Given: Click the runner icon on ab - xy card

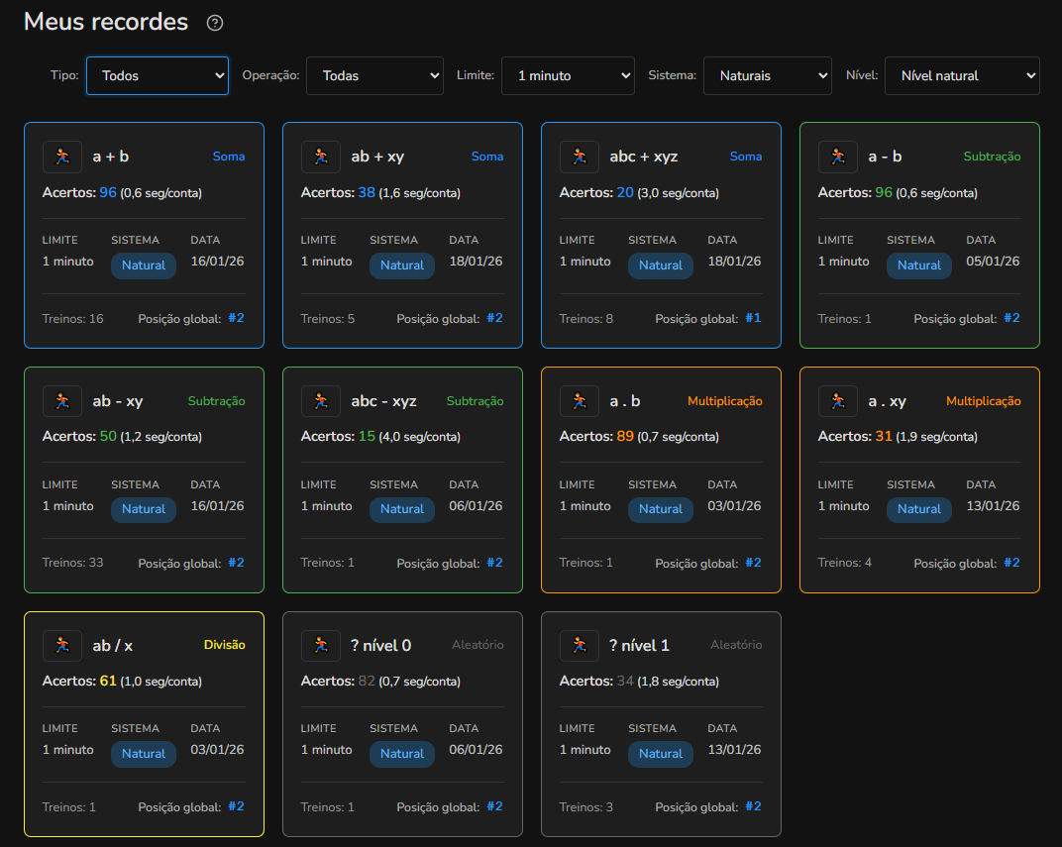Looking at the screenshot, I should [x=62, y=401].
